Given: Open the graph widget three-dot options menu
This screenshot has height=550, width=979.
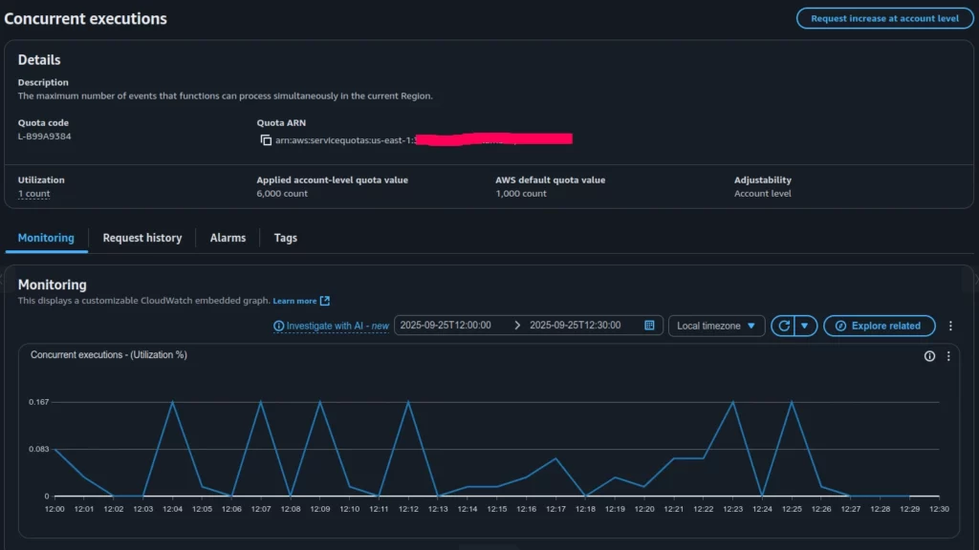Looking at the screenshot, I should (x=948, y=356).
